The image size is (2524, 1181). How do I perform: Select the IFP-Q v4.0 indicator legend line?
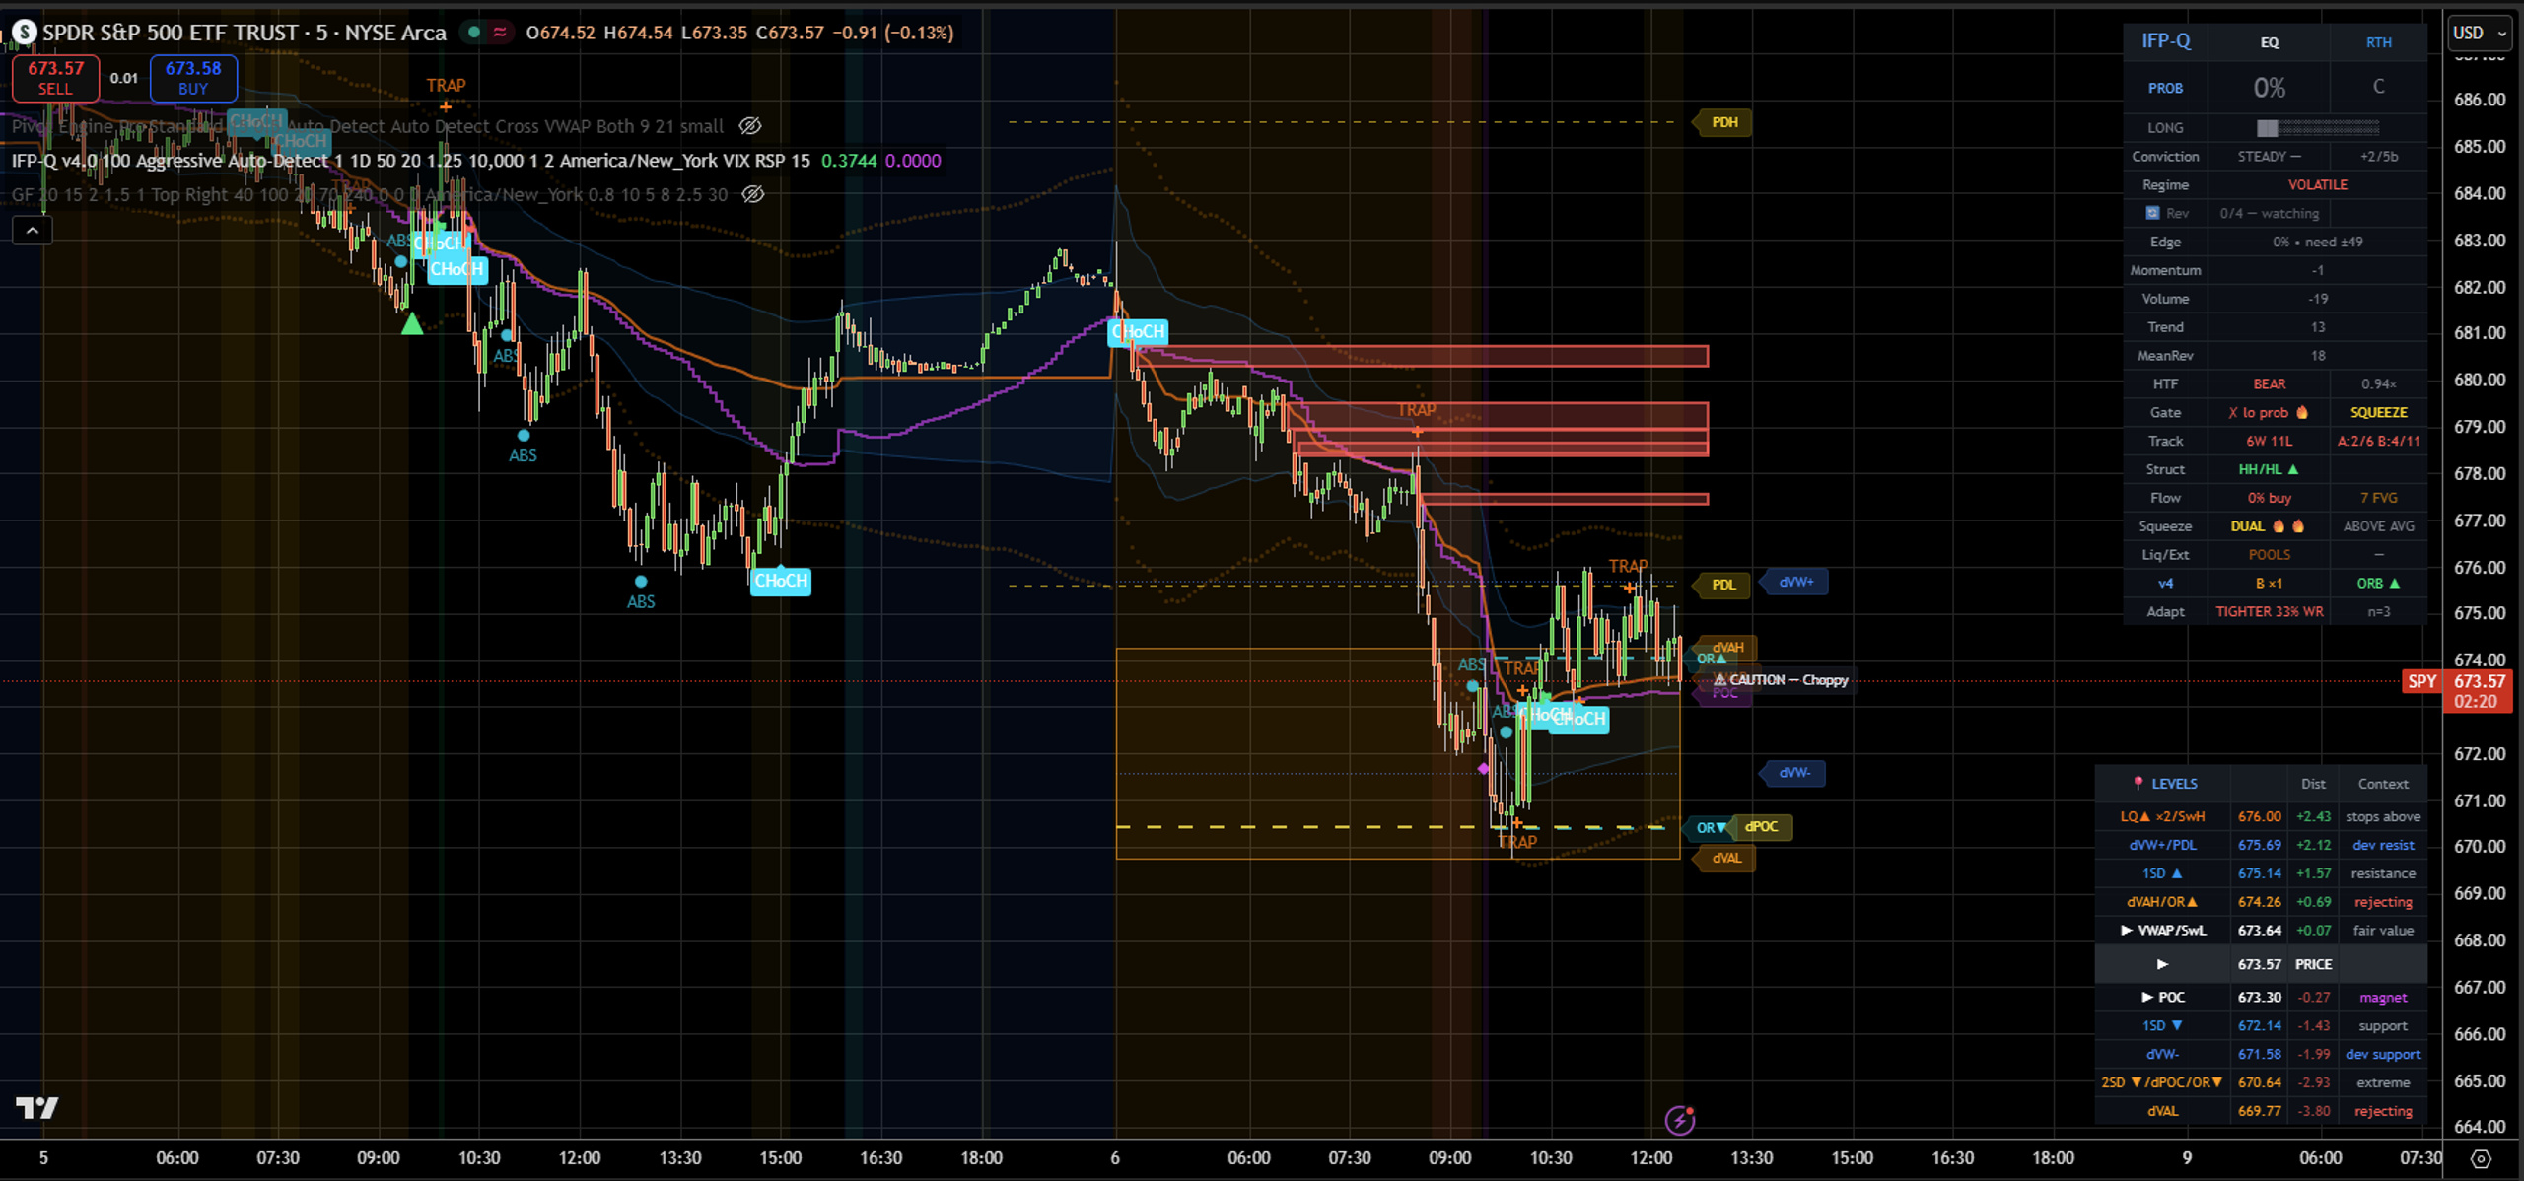[x=411, y=161]
